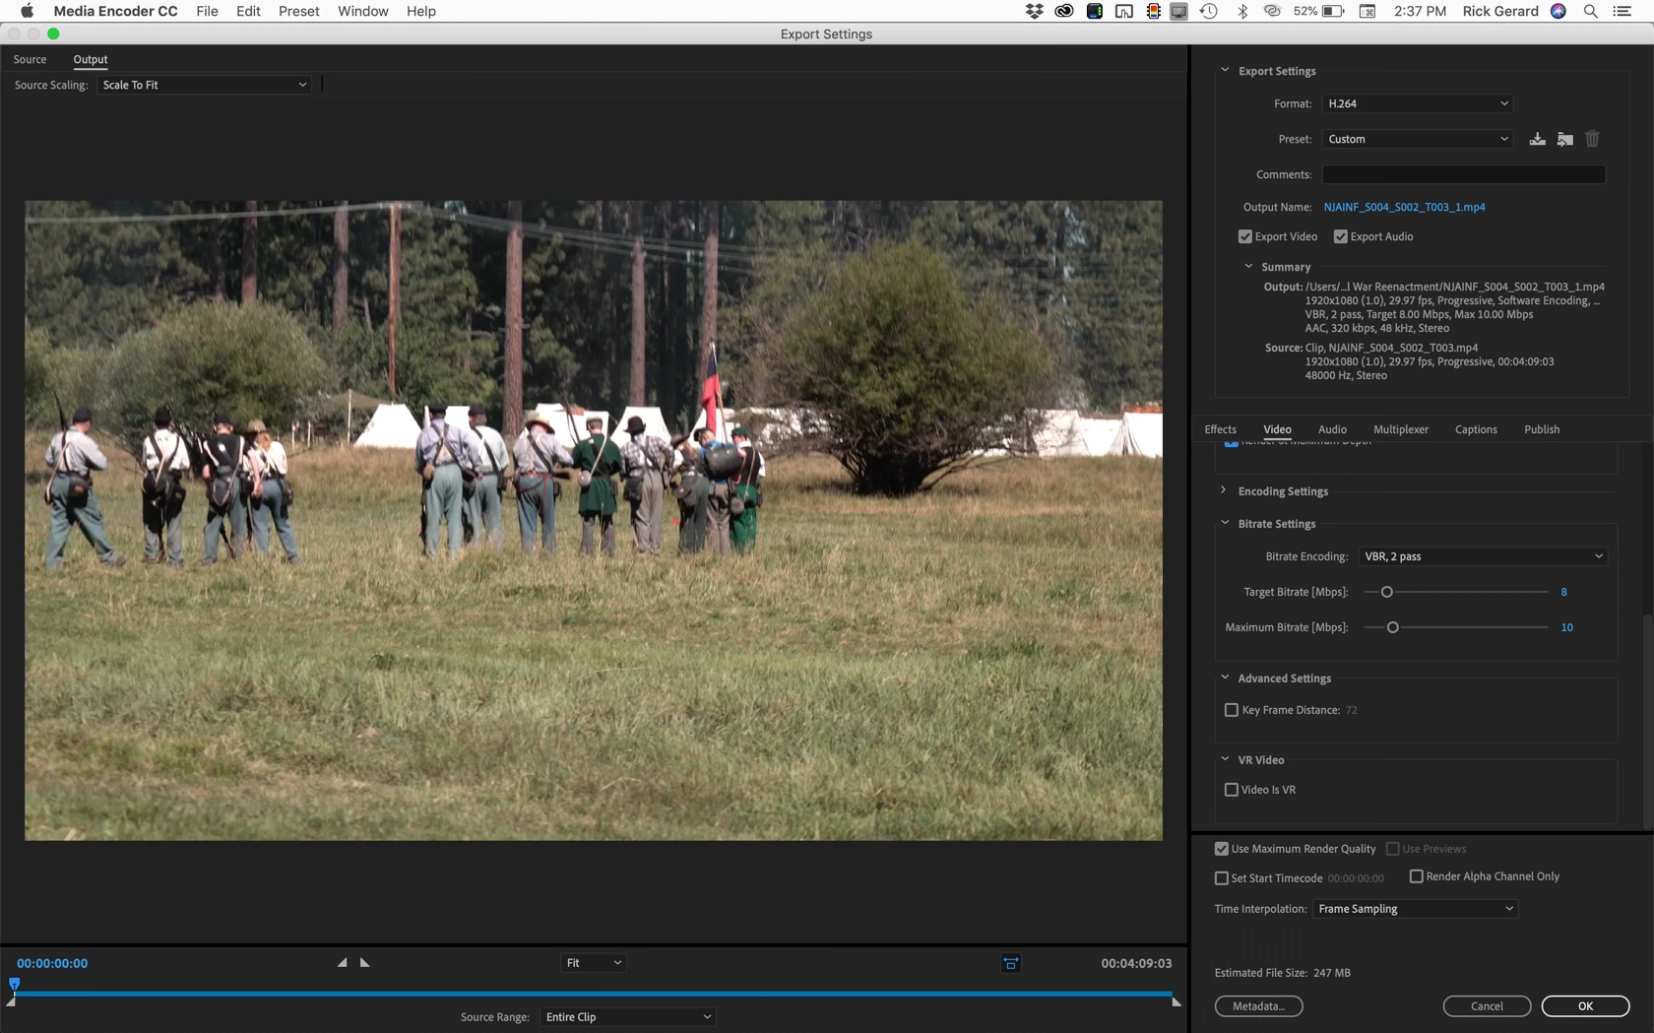Click output name NJAINF_S004_S002_T003_1.mp4 link
The height and width of the screenshot is (1033, 1654).
click(1404, 207)
